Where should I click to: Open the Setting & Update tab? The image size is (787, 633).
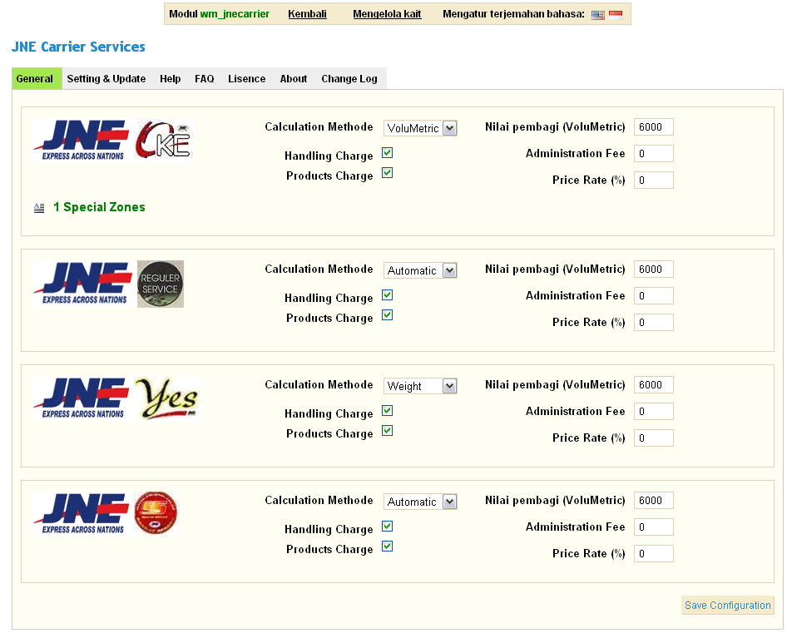[106, 79]
